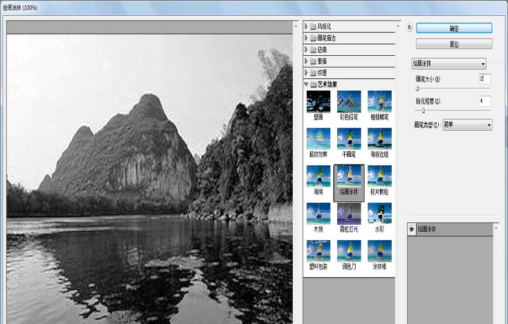The height and width of the screenshot is (324, 508).
Task: Click the effect layers list scroll-up arrow
Action: pos(496,228)
